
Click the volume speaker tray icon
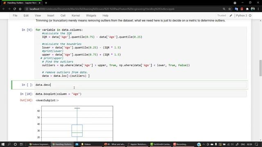[233, 144]
